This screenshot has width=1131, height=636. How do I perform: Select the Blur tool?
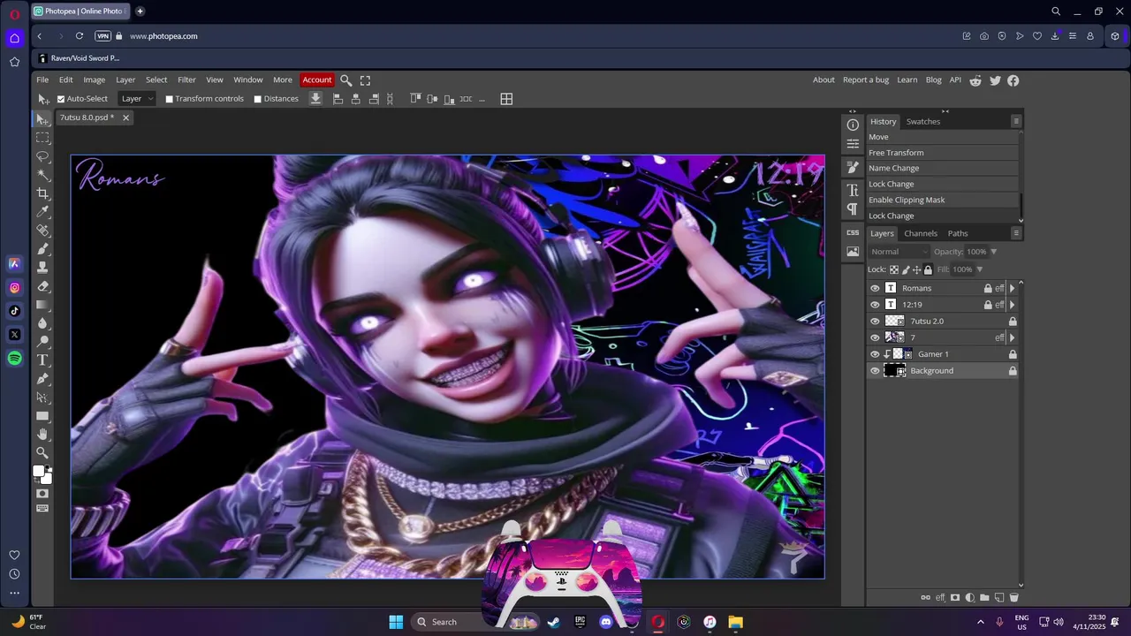tap(42, 323)
